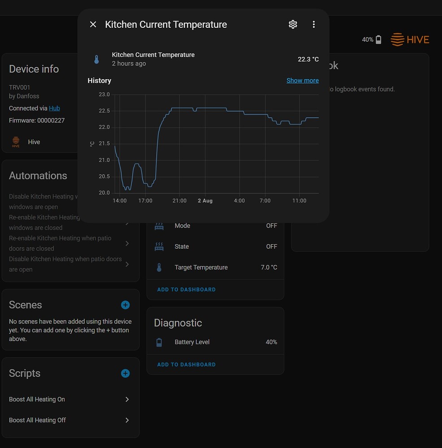
Task: Click the Hive logo at the top right
Action: (x=409, y=39)
